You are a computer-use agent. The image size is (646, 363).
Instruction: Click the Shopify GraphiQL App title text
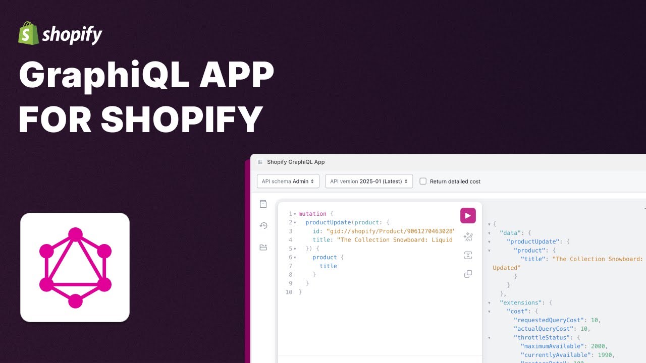pos(296,162)
